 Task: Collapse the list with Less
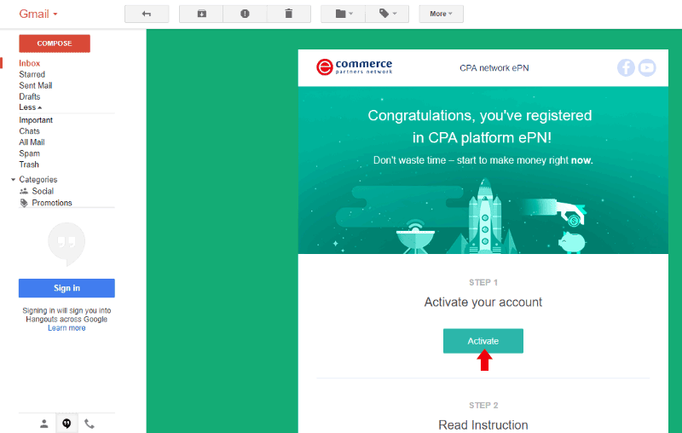30,107
